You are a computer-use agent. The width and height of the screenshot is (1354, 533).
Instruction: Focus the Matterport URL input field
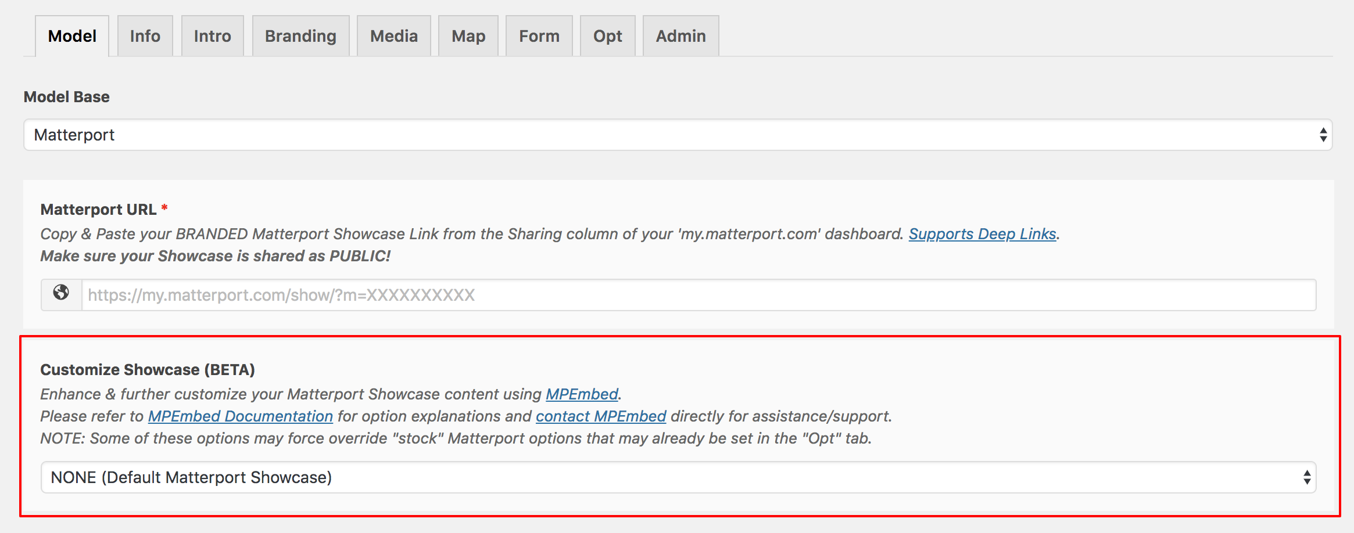(697, 295)
